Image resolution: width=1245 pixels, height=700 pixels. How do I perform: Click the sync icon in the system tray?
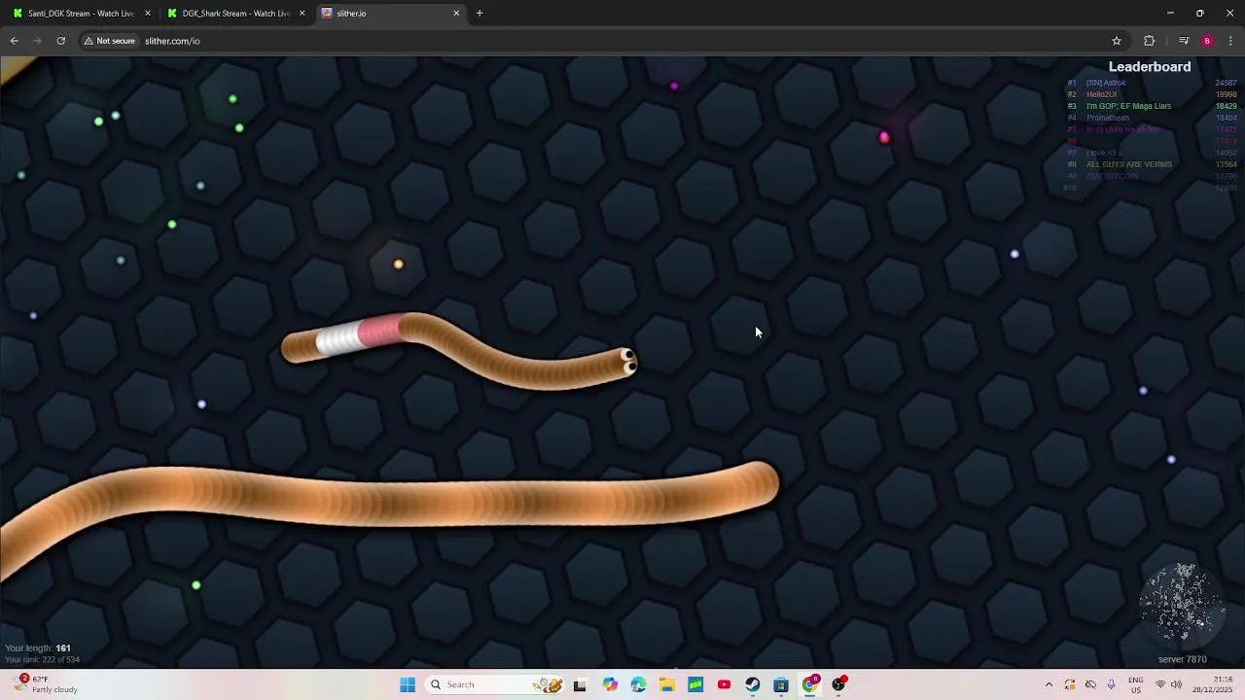1070,685
